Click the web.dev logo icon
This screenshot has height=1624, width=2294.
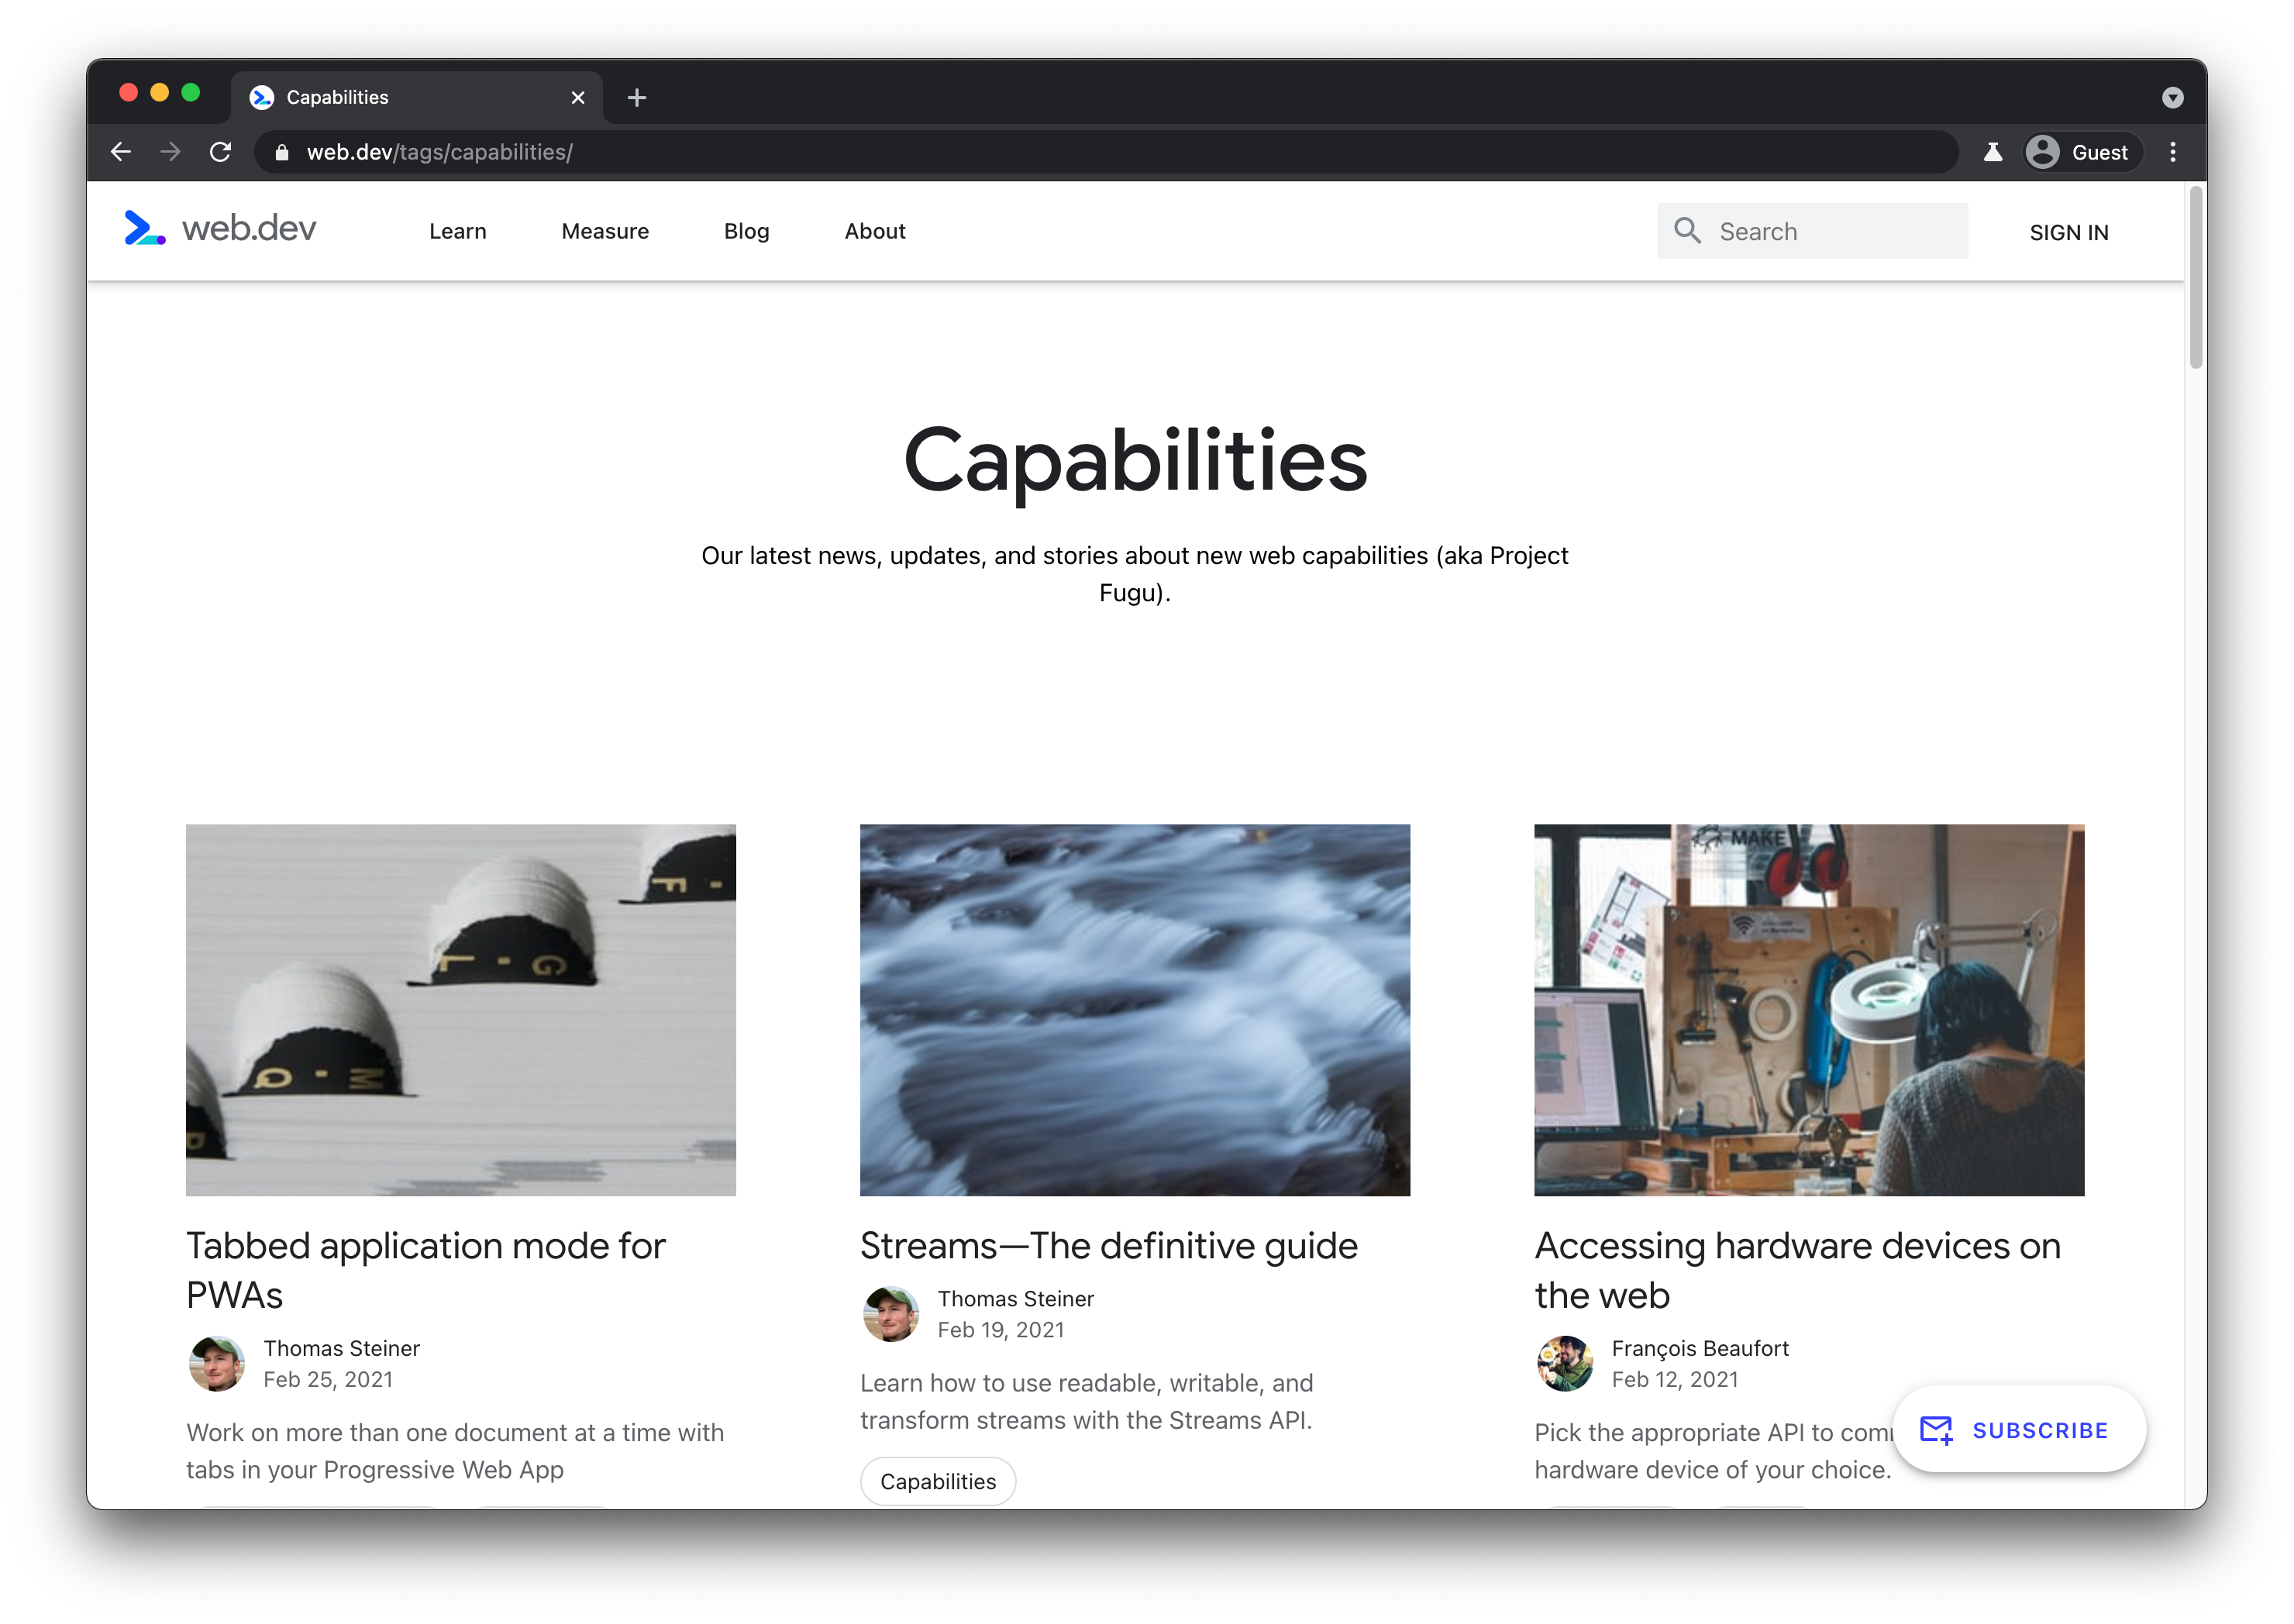click(146, 230)
